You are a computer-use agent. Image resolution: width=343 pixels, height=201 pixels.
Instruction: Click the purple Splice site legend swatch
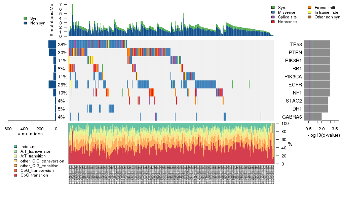coord(273,17)
